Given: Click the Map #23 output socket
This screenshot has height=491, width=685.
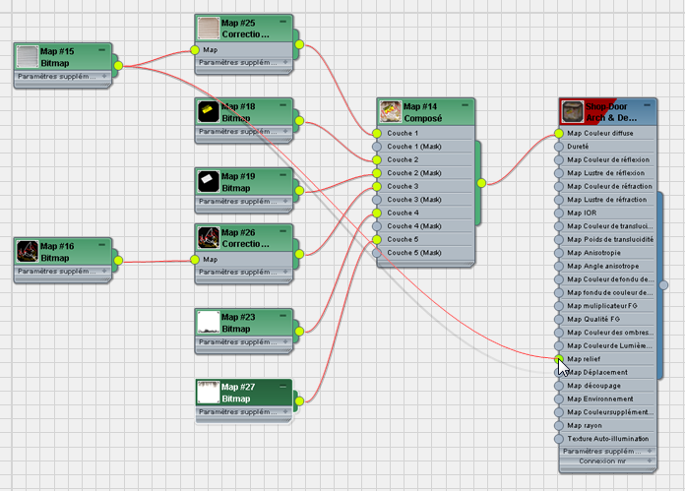Looking at the screenshot, I should [x=299, y=332].
